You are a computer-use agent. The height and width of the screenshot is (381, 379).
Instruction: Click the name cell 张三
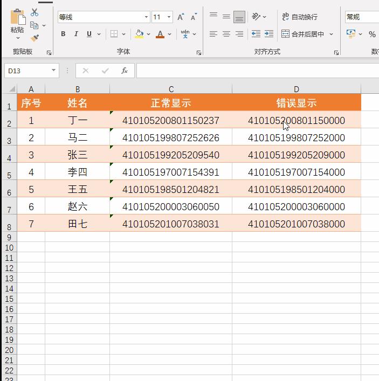(x=77, y=154)
